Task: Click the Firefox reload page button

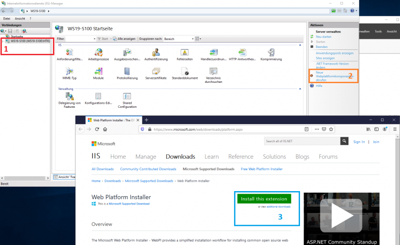Action: pyautogui.click(x=104, y=129)
